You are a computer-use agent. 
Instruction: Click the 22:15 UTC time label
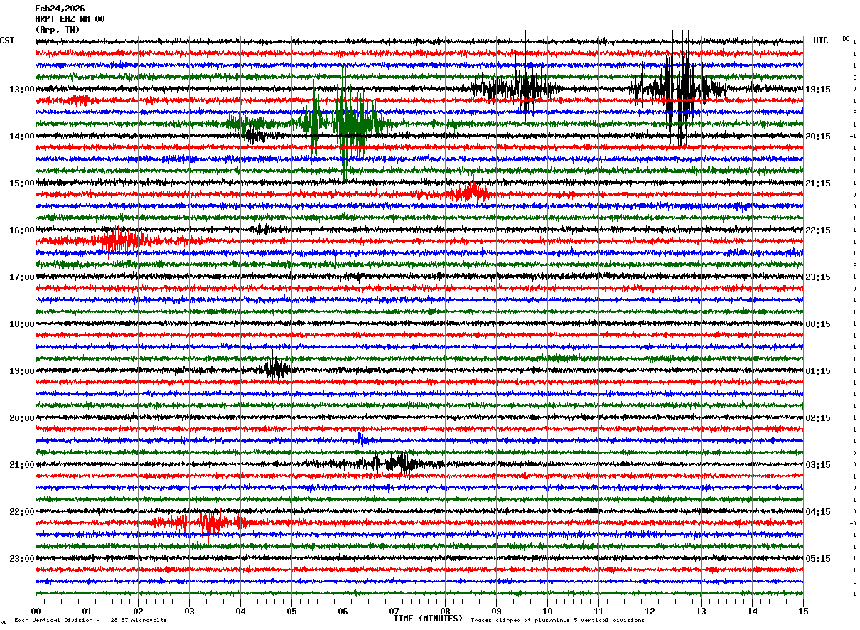(x=818, y=230)
